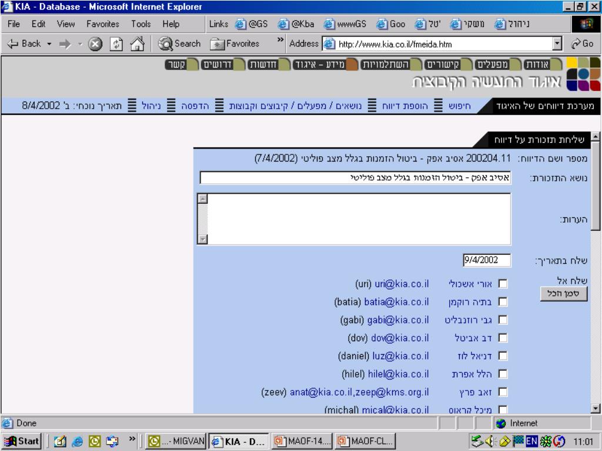Open the address bar dropdown arrow
This screenshot has height=451, width=602.
pos(557,43)
